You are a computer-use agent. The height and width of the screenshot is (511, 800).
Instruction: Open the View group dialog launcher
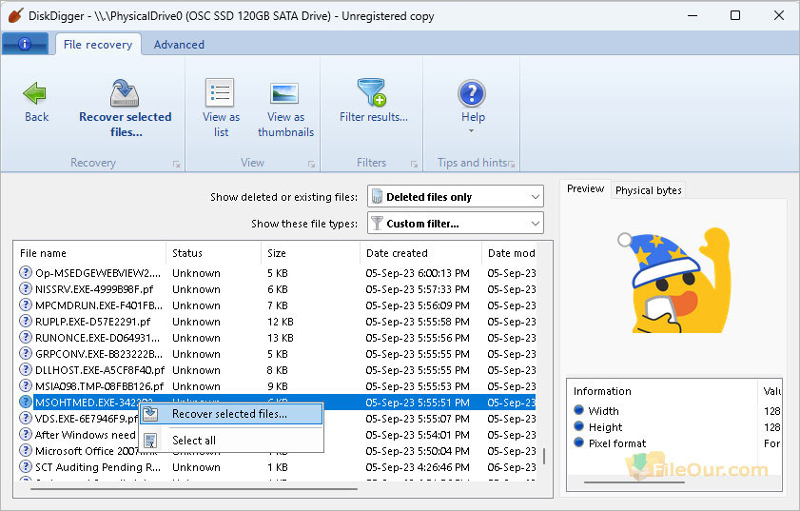coord(311,164)
